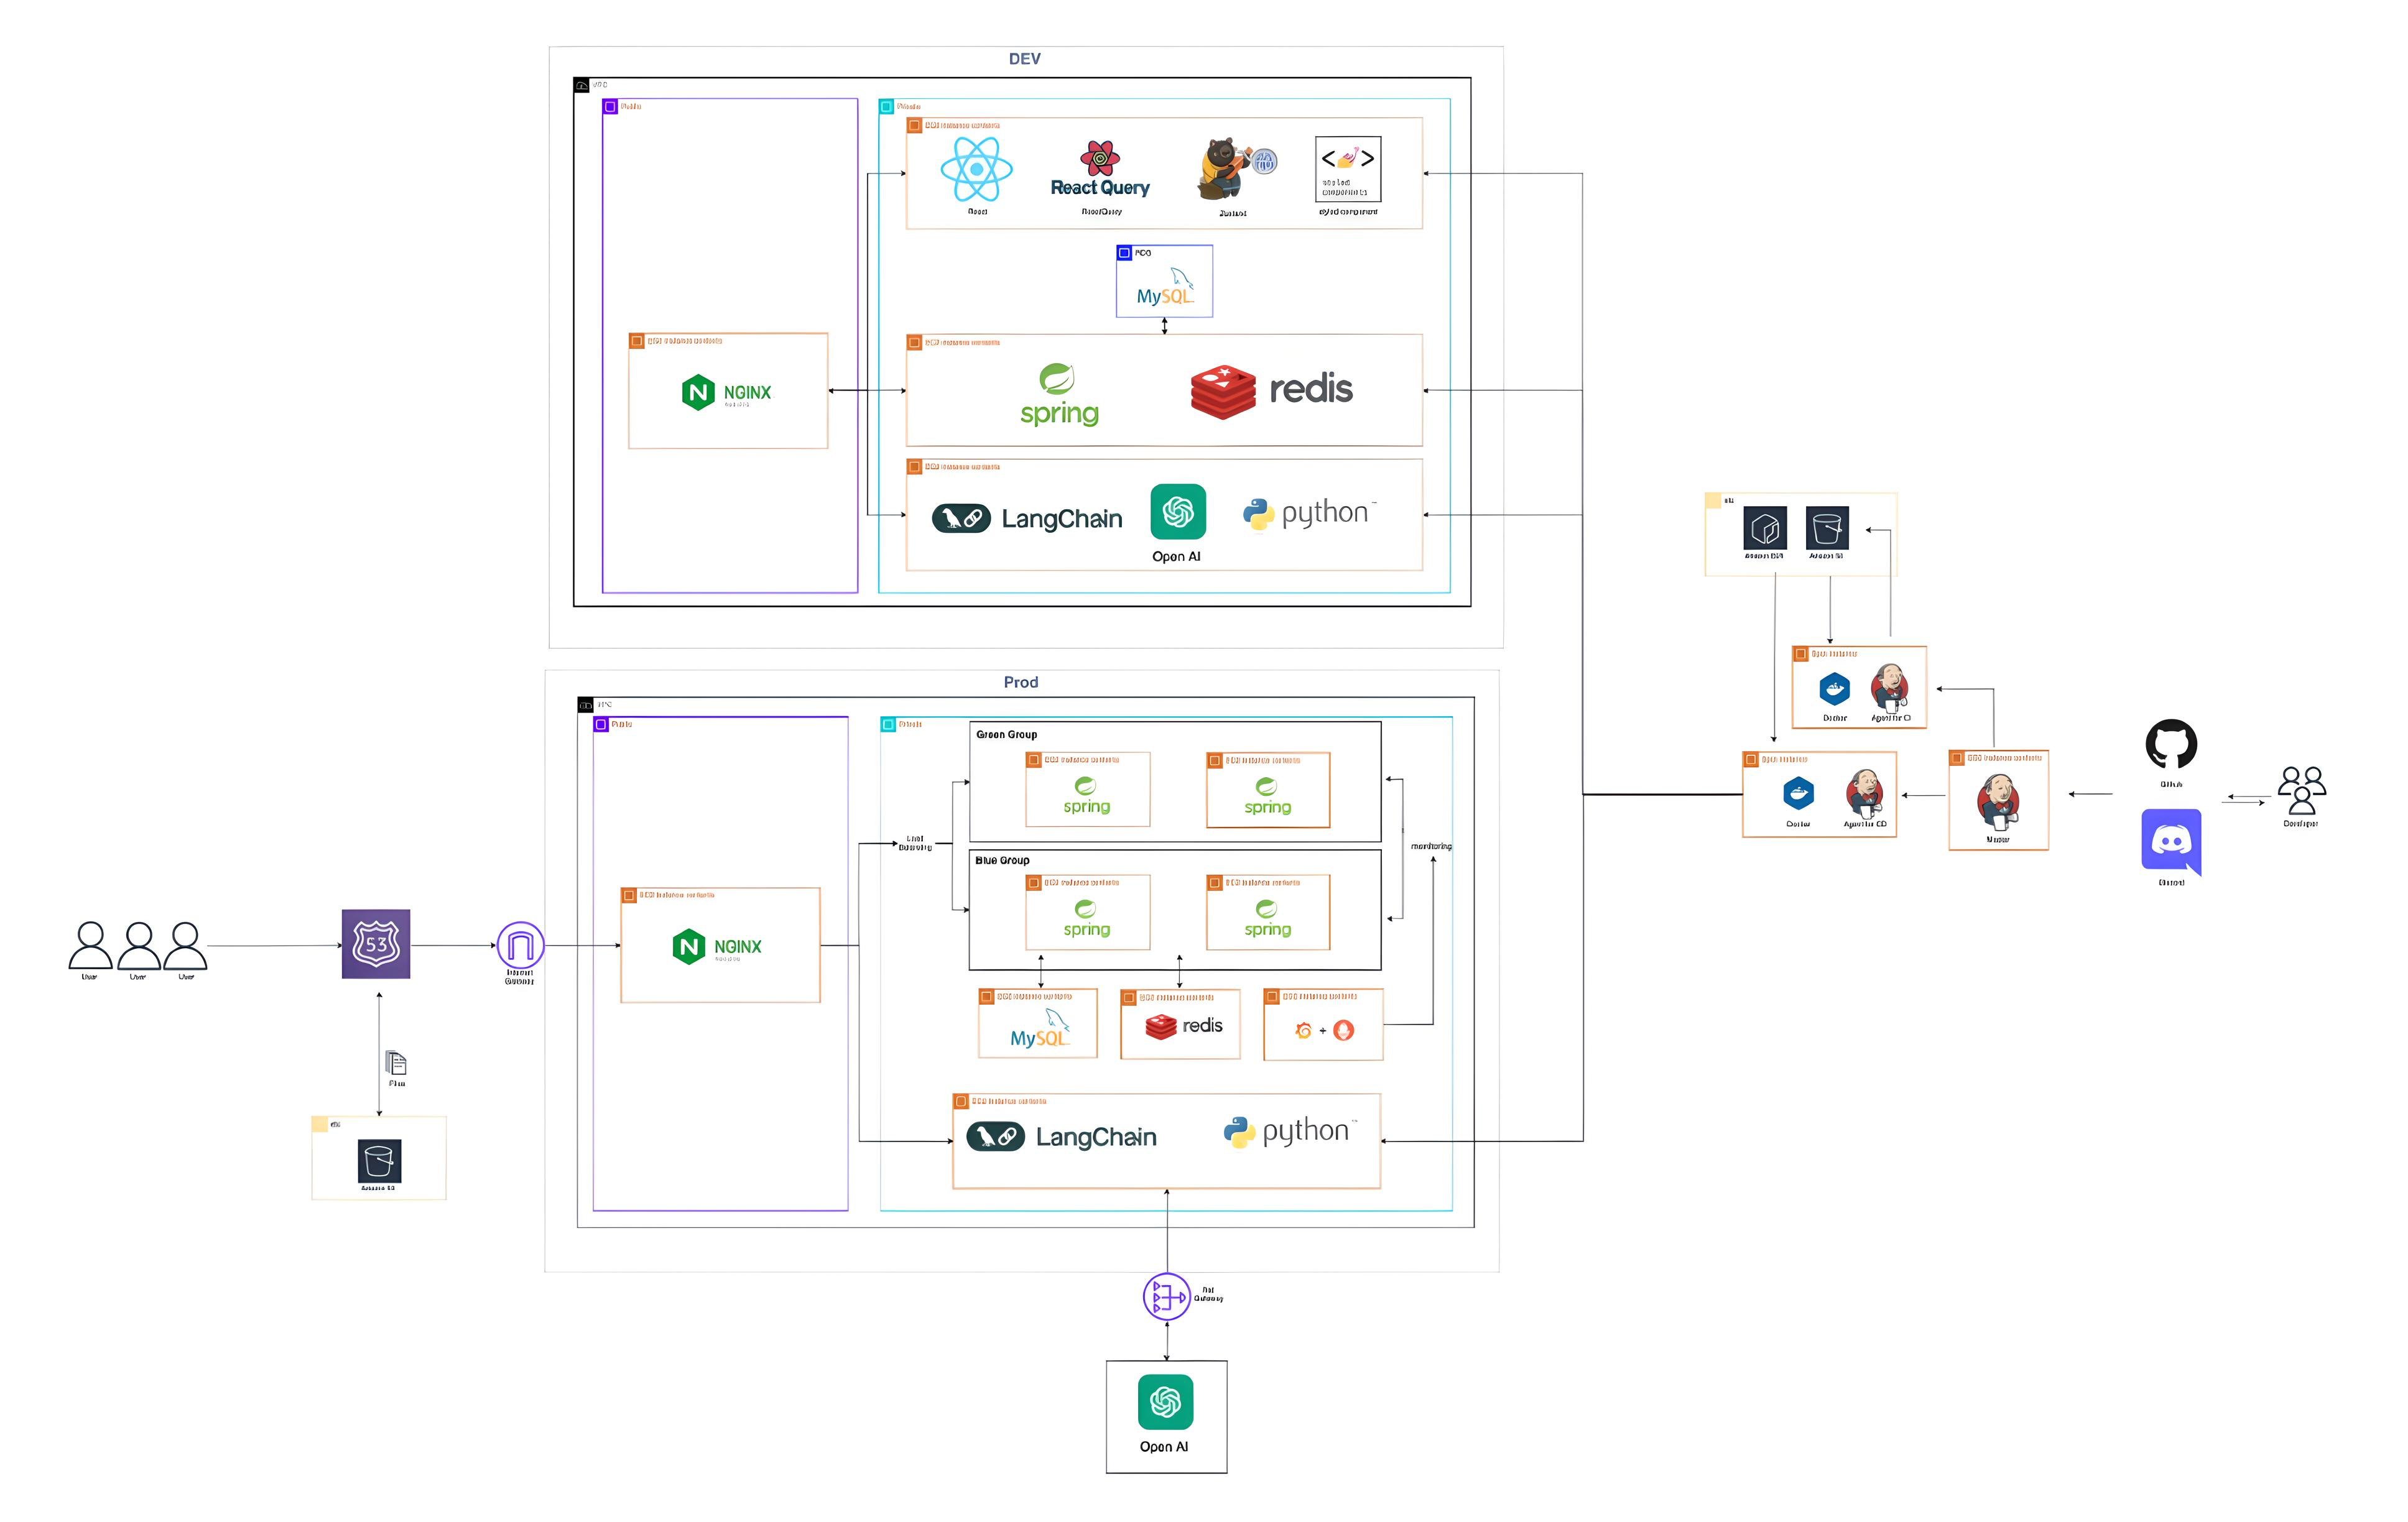The height and width of the screenshot is (1522, 2408).
Task: Click the NAT Gateway icon
Action: pyautogui.click(x=1166, y=1296)
